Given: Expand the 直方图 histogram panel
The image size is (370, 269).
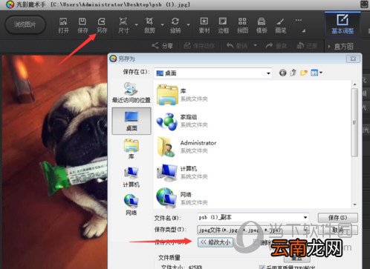Looking at the screenshot, I should (340, 46).
